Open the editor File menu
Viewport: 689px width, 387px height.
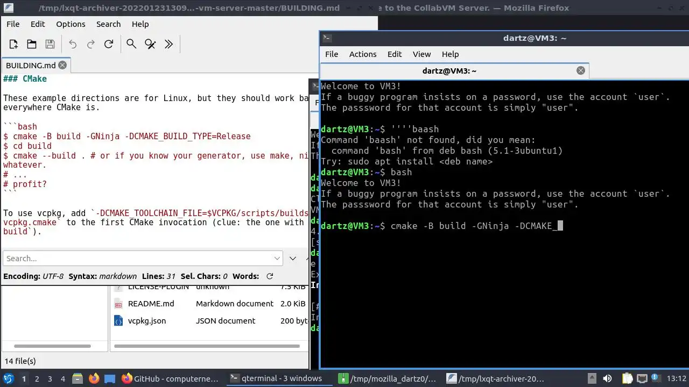tap(13, 24)
